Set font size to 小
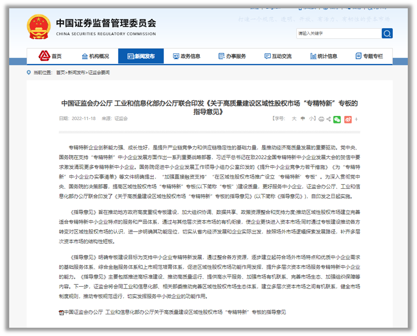Image resolution: width=417 pixels, height=336 pixels. (311, 118)
